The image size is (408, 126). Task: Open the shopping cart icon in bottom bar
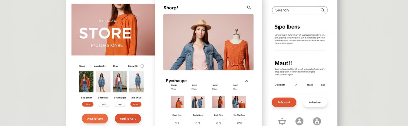282,121
